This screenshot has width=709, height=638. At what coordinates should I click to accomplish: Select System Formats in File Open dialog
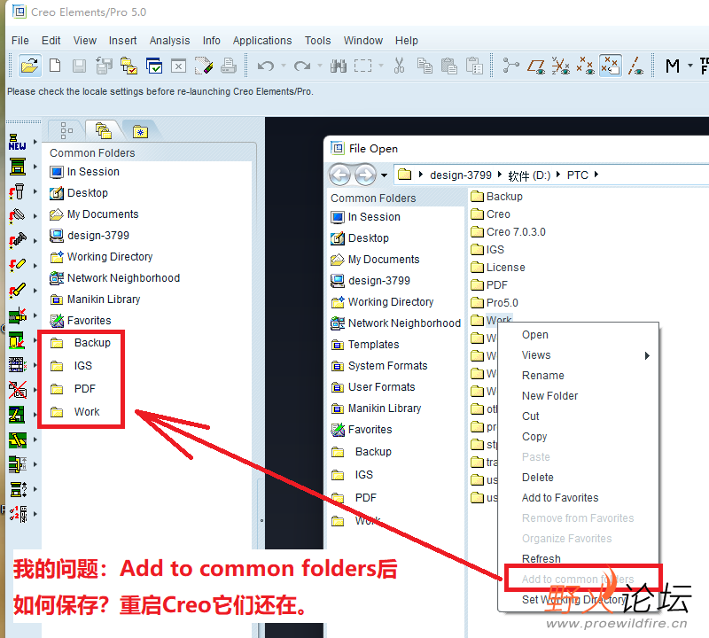379,366
